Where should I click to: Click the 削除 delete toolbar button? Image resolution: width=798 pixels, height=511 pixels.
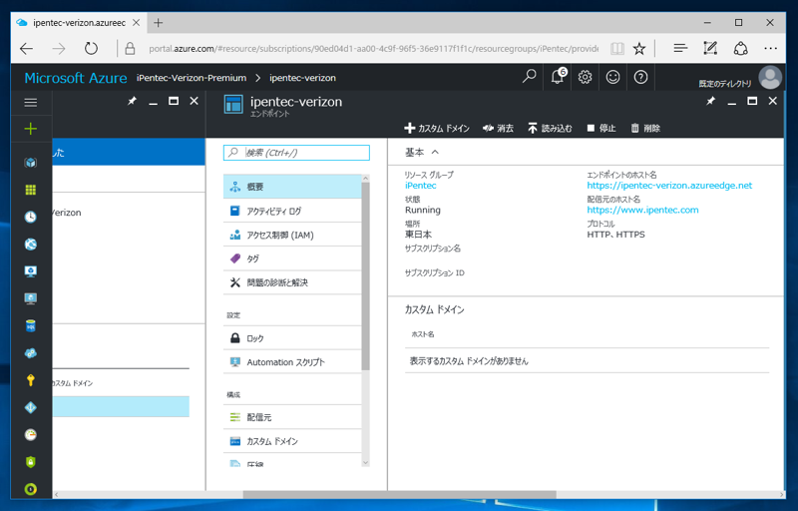click(645, 129)
